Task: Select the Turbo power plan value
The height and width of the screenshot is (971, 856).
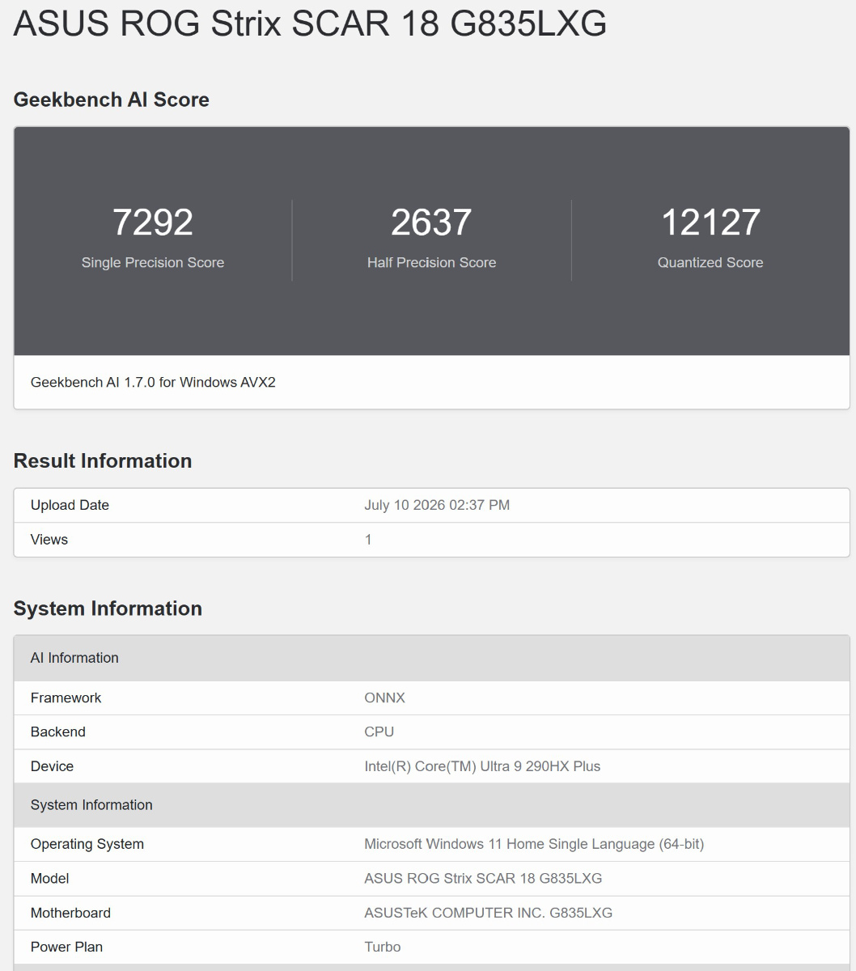Action: tap(383, 947)
